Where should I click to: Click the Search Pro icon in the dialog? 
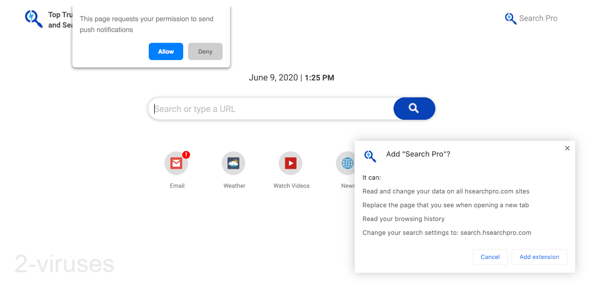coord(370,156)
